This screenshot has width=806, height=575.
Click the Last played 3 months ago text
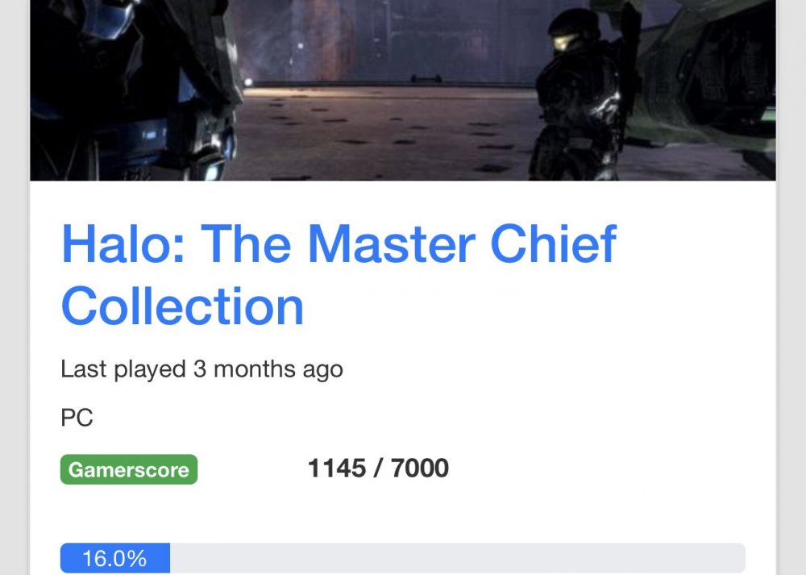pyautogui.click(x=202, y=370)
